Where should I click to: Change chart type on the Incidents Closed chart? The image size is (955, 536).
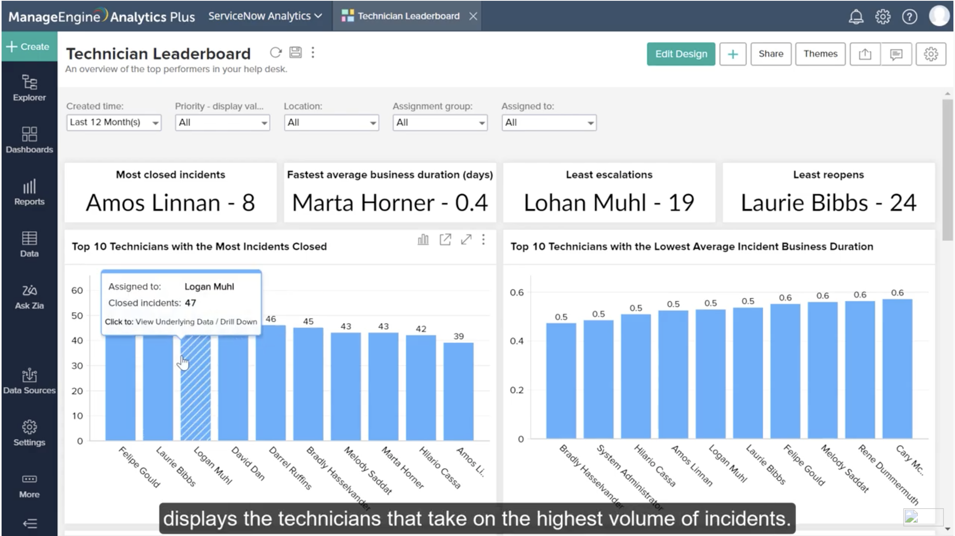click(x=423, y=240)
